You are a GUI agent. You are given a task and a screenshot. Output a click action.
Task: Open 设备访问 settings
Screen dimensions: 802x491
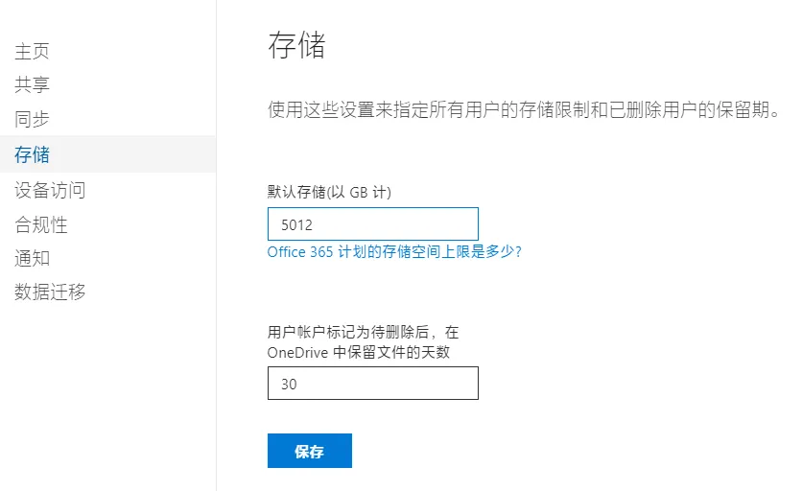pyautogui.click(x=50, y=190)
